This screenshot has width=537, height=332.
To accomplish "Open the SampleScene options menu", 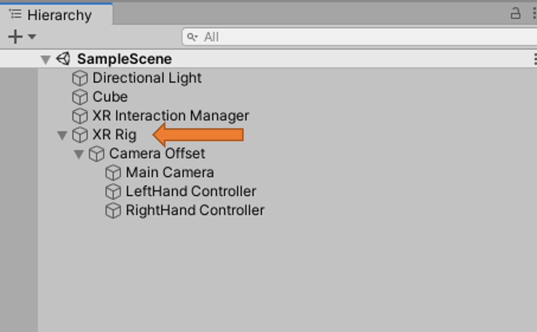I will click(535, 59).
